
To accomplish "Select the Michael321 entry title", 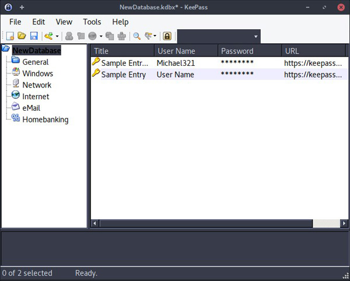I will point(125,63).
